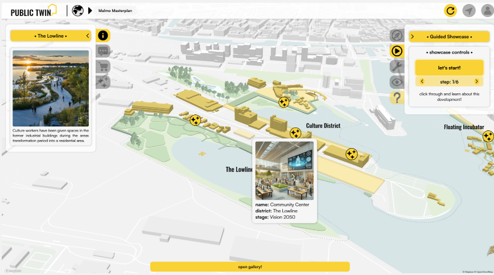Screen dimensions: 494x275
Task: Click the 'showcase controls' heading
Action: [449, 52]
